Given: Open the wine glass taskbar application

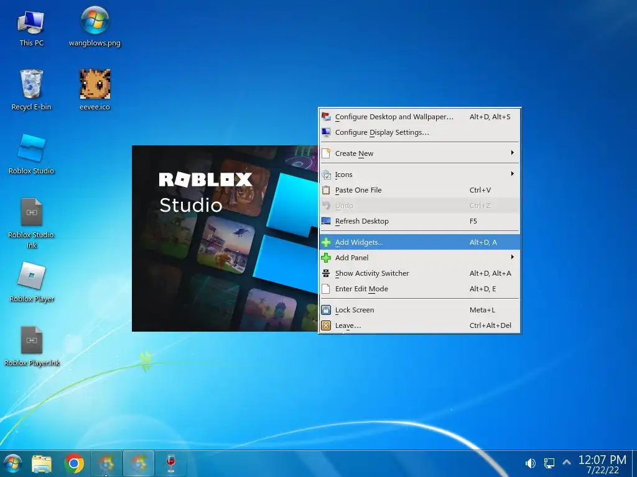Looking at the screenshot, I should 171,463.
